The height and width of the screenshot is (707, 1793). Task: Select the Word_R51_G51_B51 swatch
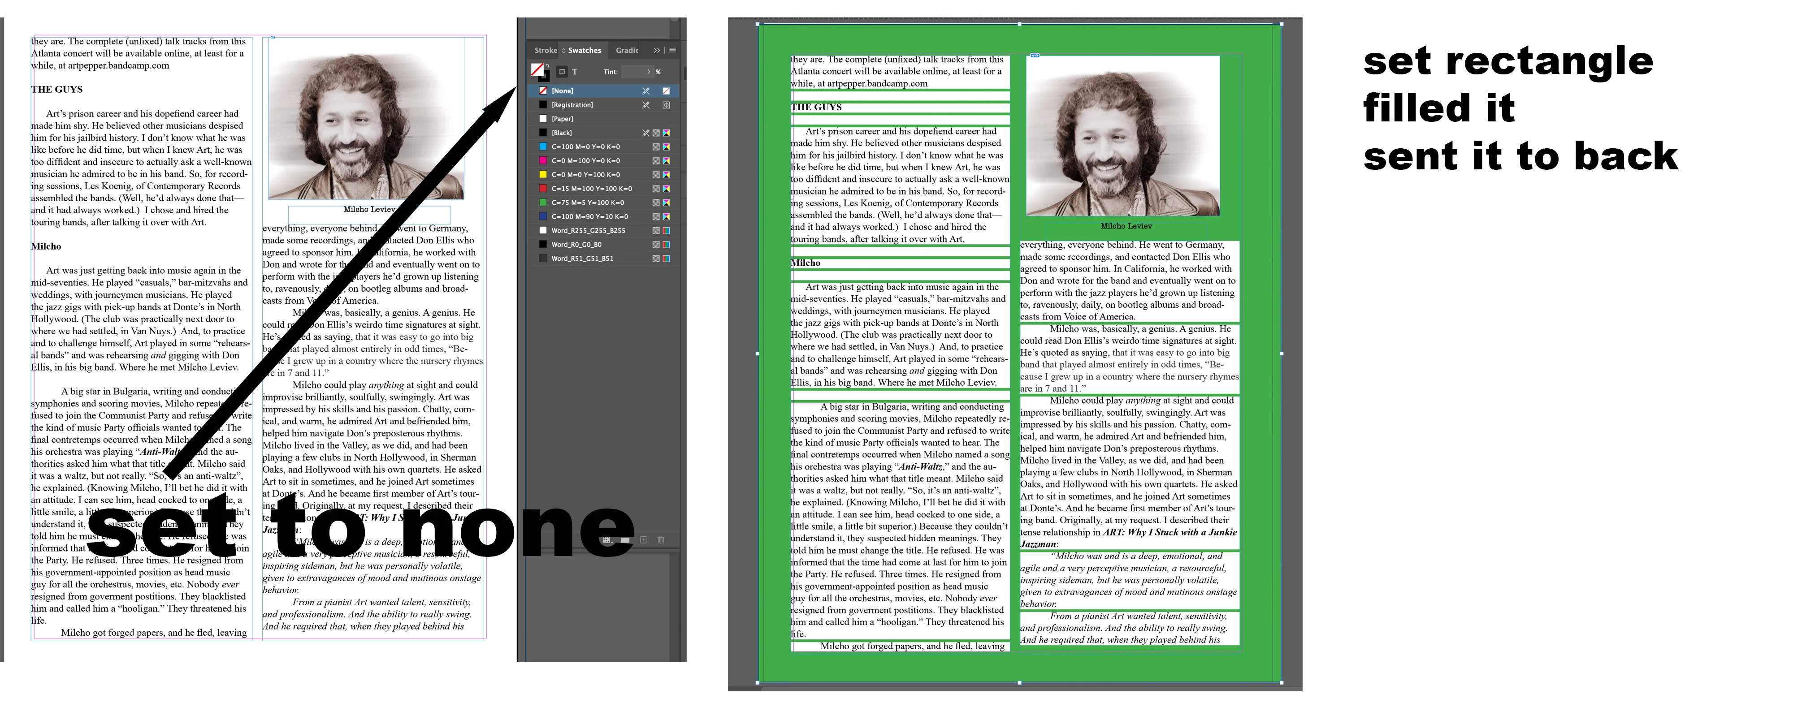click(x=582, y=258)
